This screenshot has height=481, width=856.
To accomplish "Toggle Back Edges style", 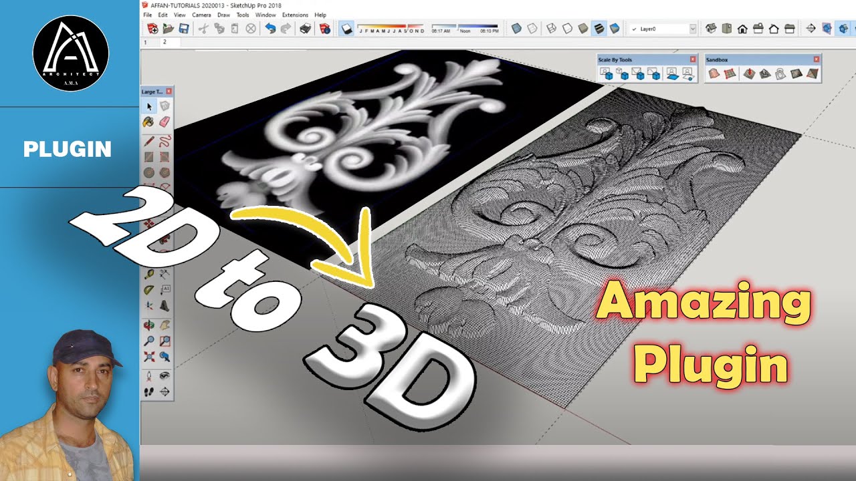I will point(532,29).
